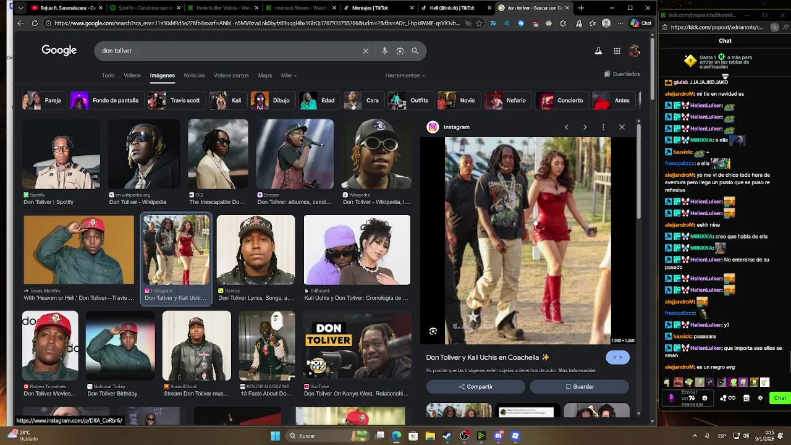The width and height of the screenshot is (791, 445).
Task: Submit search with magnifier icon
Action: pyautogui.click(x=415, y=51)
